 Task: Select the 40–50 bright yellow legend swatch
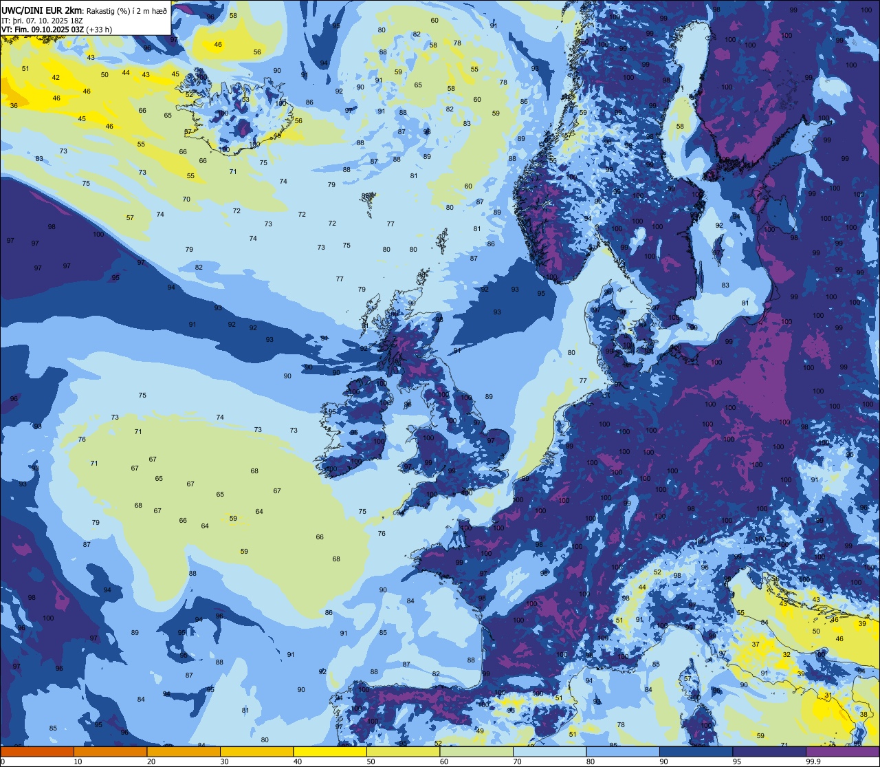point(330,751)
